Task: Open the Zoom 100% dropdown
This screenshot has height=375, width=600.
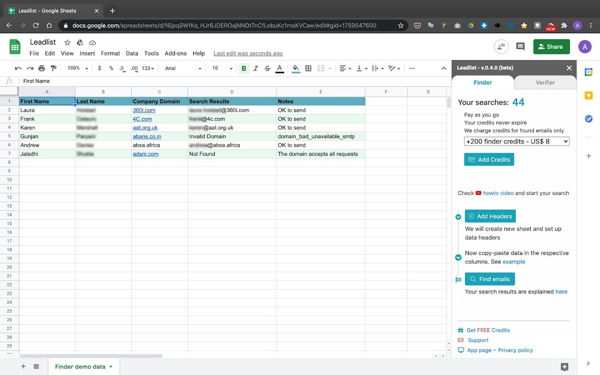Action: click(78, 68)
